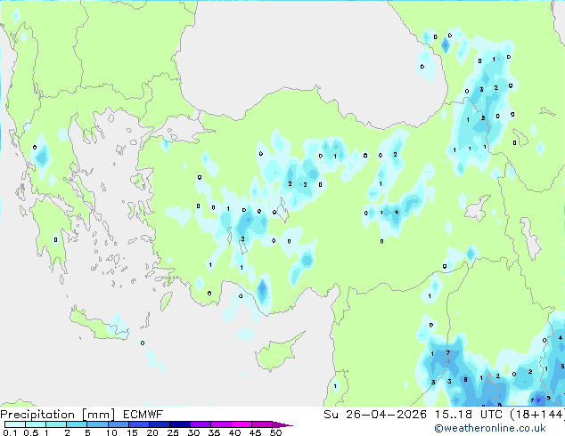This screenshot has width=565, height=436.
Task: Click the 'Precipitation [mm]' title text
Action: [x=58, y=415]
